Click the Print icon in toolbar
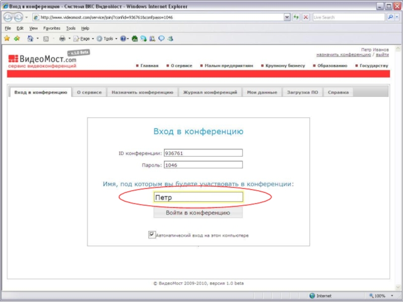 point(62,38)
